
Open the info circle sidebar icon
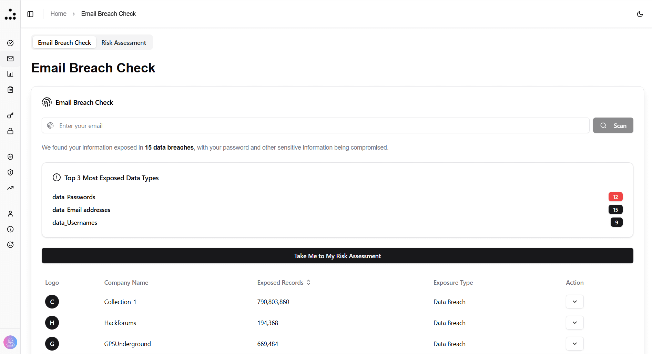[10, 229]
